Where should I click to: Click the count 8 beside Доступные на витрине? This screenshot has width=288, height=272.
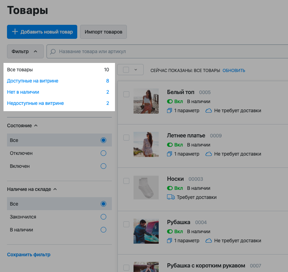[x=108, y=81]
